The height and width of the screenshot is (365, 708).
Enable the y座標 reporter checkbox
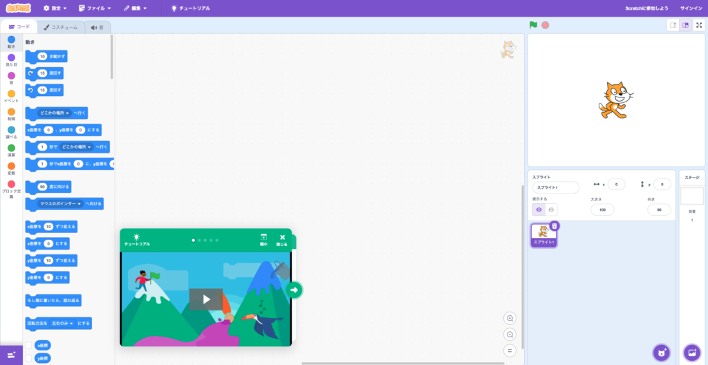pyautogui.click(x=28, y=358)
